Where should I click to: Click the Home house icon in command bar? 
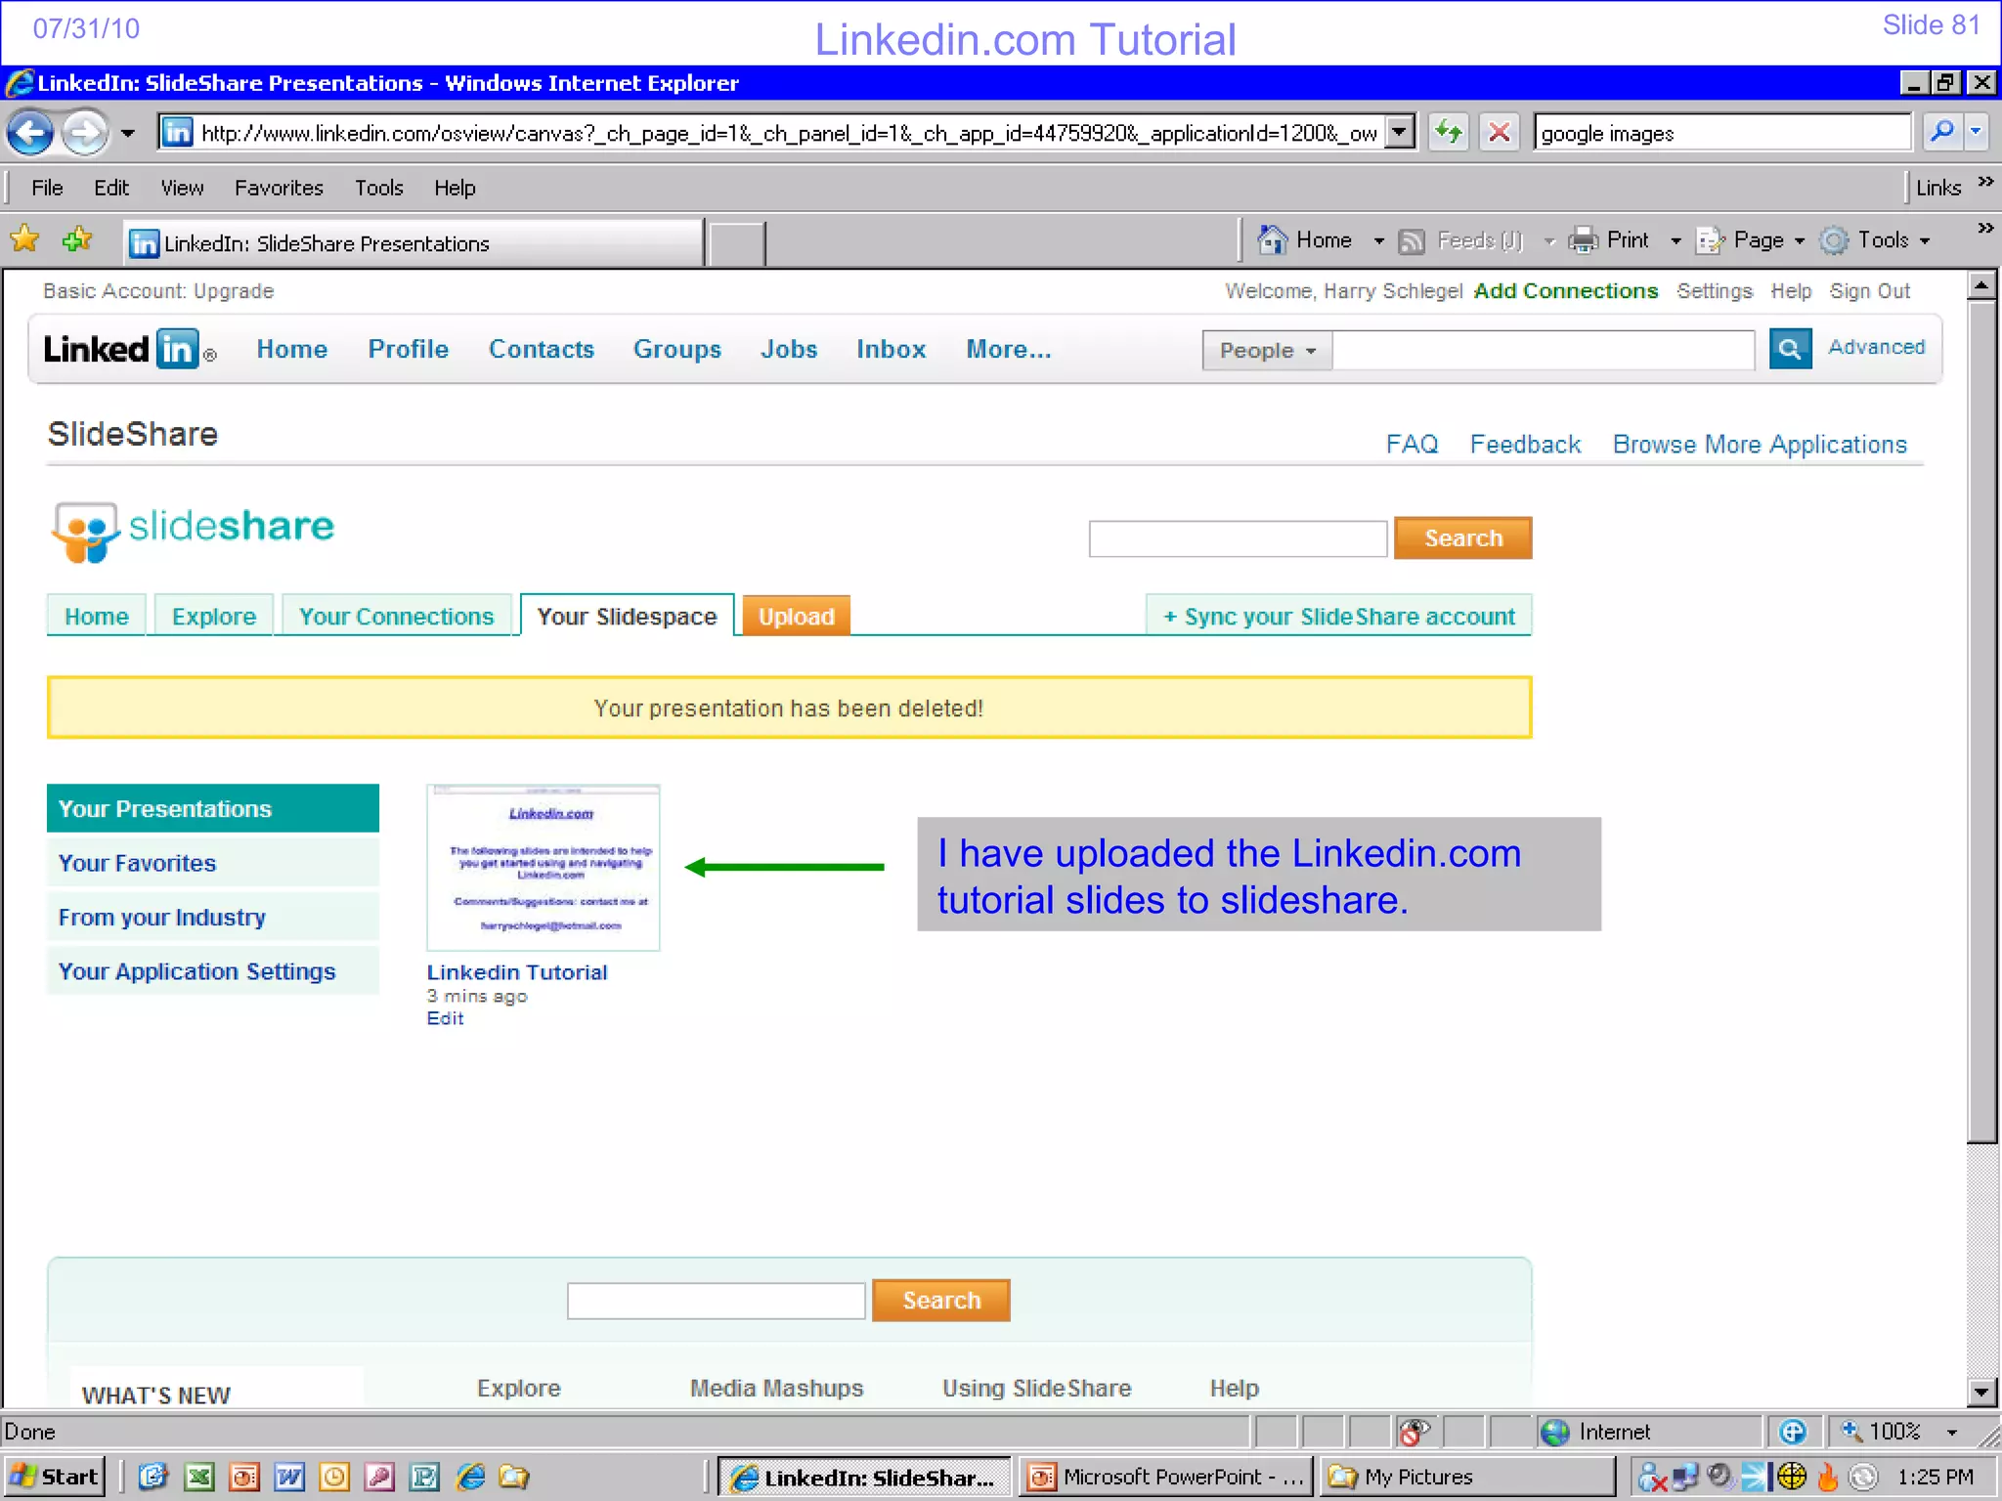point(1272,240)
